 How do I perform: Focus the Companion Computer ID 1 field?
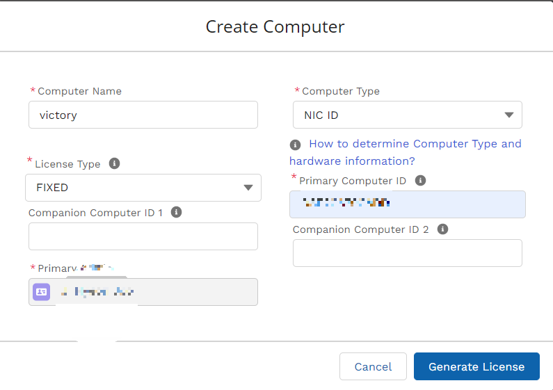tap(143, 236)
